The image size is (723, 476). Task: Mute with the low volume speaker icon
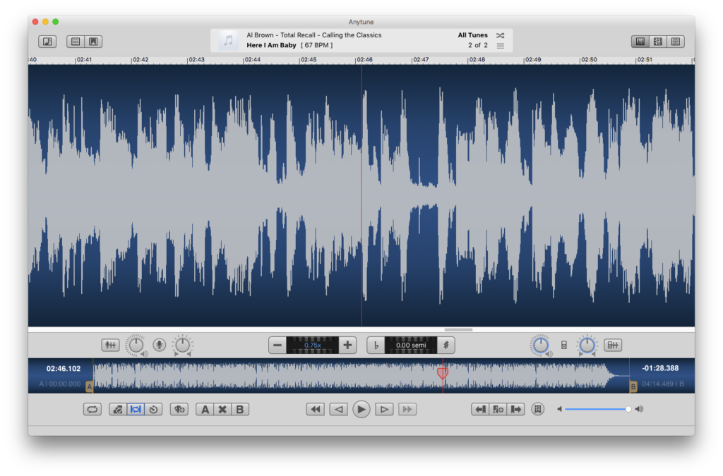[559, 409]
